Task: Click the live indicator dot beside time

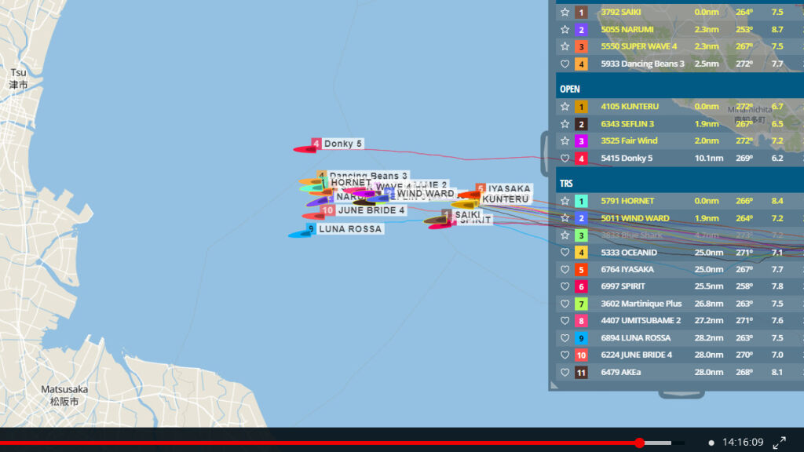Action: click(711, 443)
